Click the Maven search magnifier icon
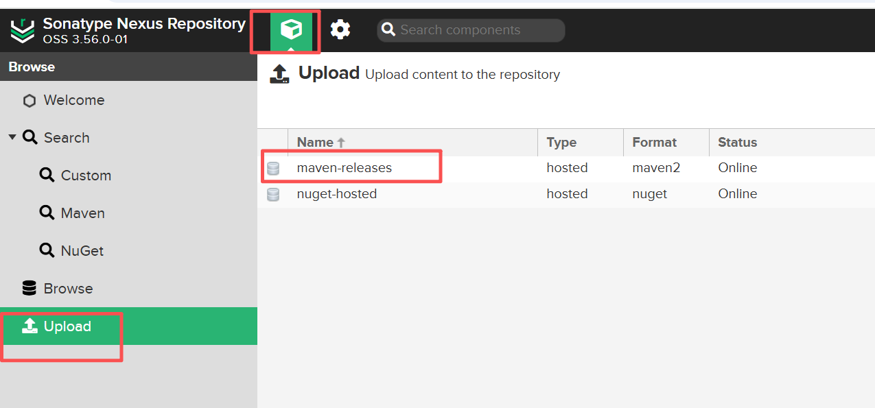The image size is (875, 408). pos(47,213)
